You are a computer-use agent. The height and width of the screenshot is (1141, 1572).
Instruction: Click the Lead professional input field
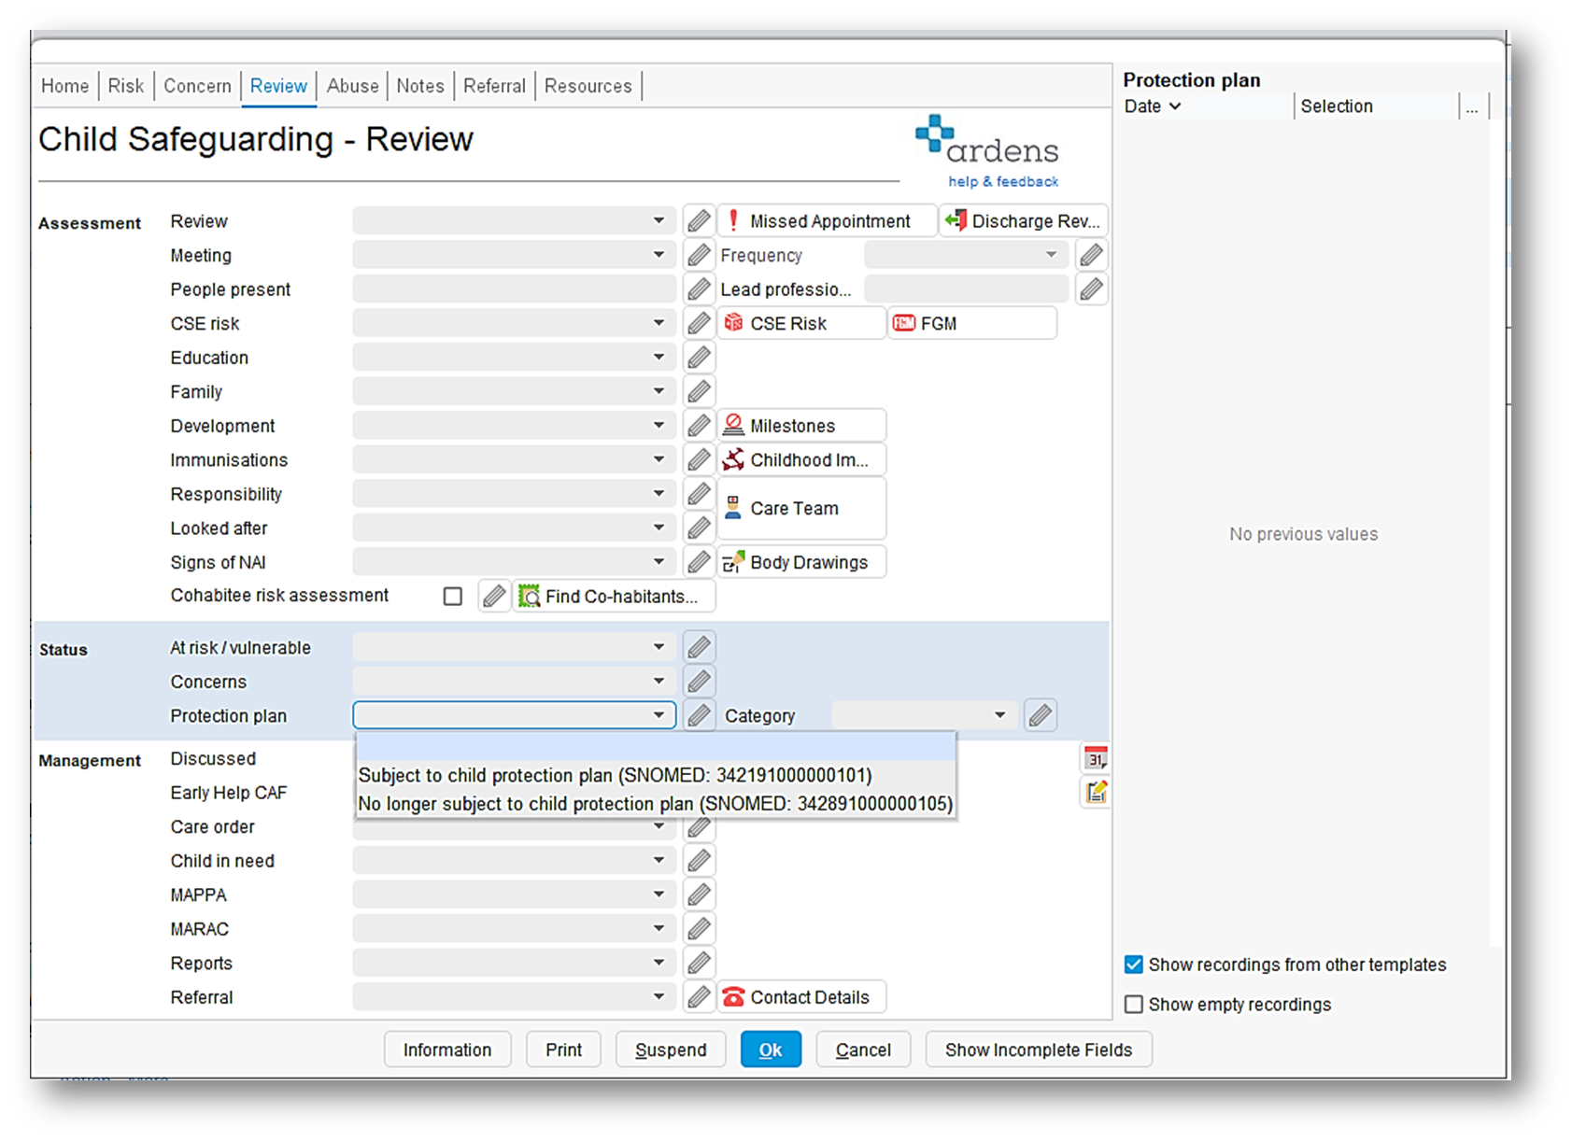point(966,289)
